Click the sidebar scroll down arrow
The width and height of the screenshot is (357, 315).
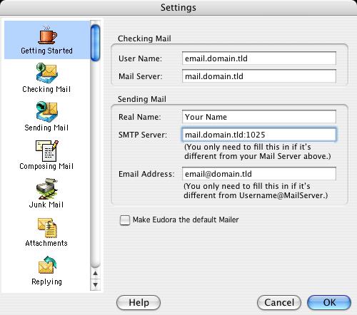point(96,284)
